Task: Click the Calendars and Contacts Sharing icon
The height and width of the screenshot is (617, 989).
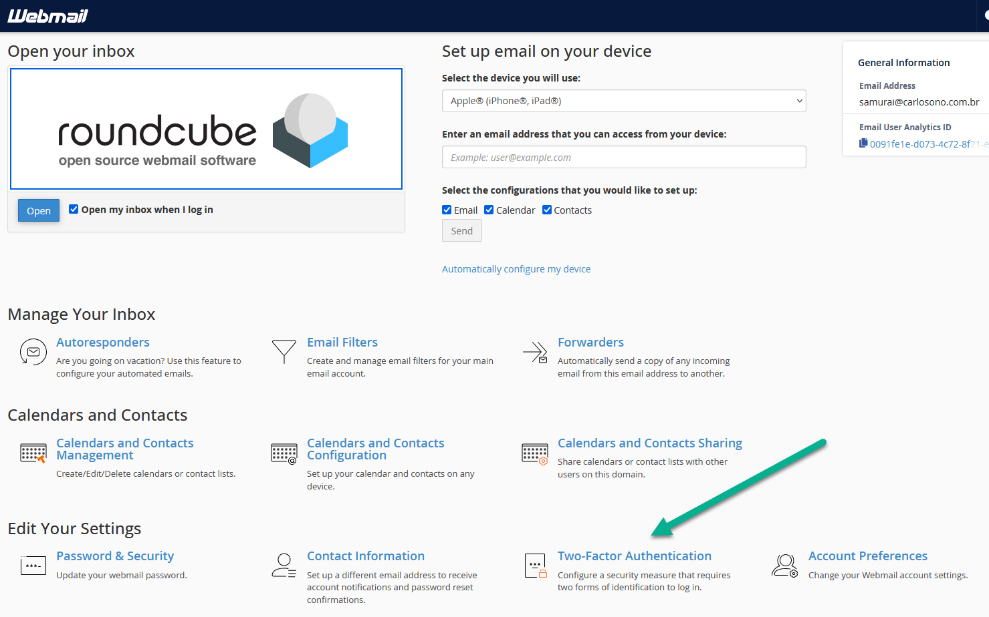Action: tap(535, 454)
